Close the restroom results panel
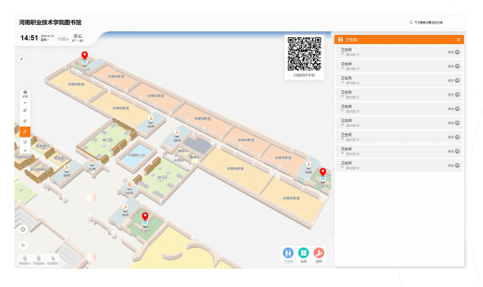The height and width of the screenshot is (287, 483). click(459, 39)
